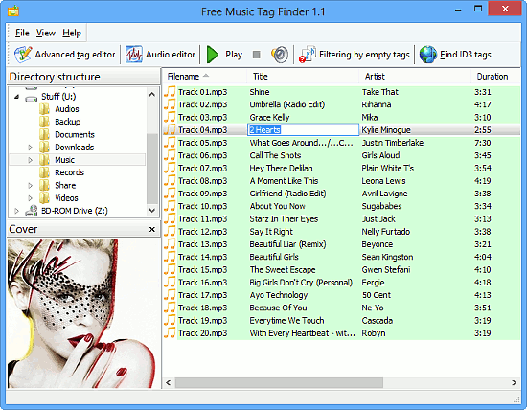The image size is (527, 410).
Task: Click the title Beautiful Girls
Action: click(274, 257)
